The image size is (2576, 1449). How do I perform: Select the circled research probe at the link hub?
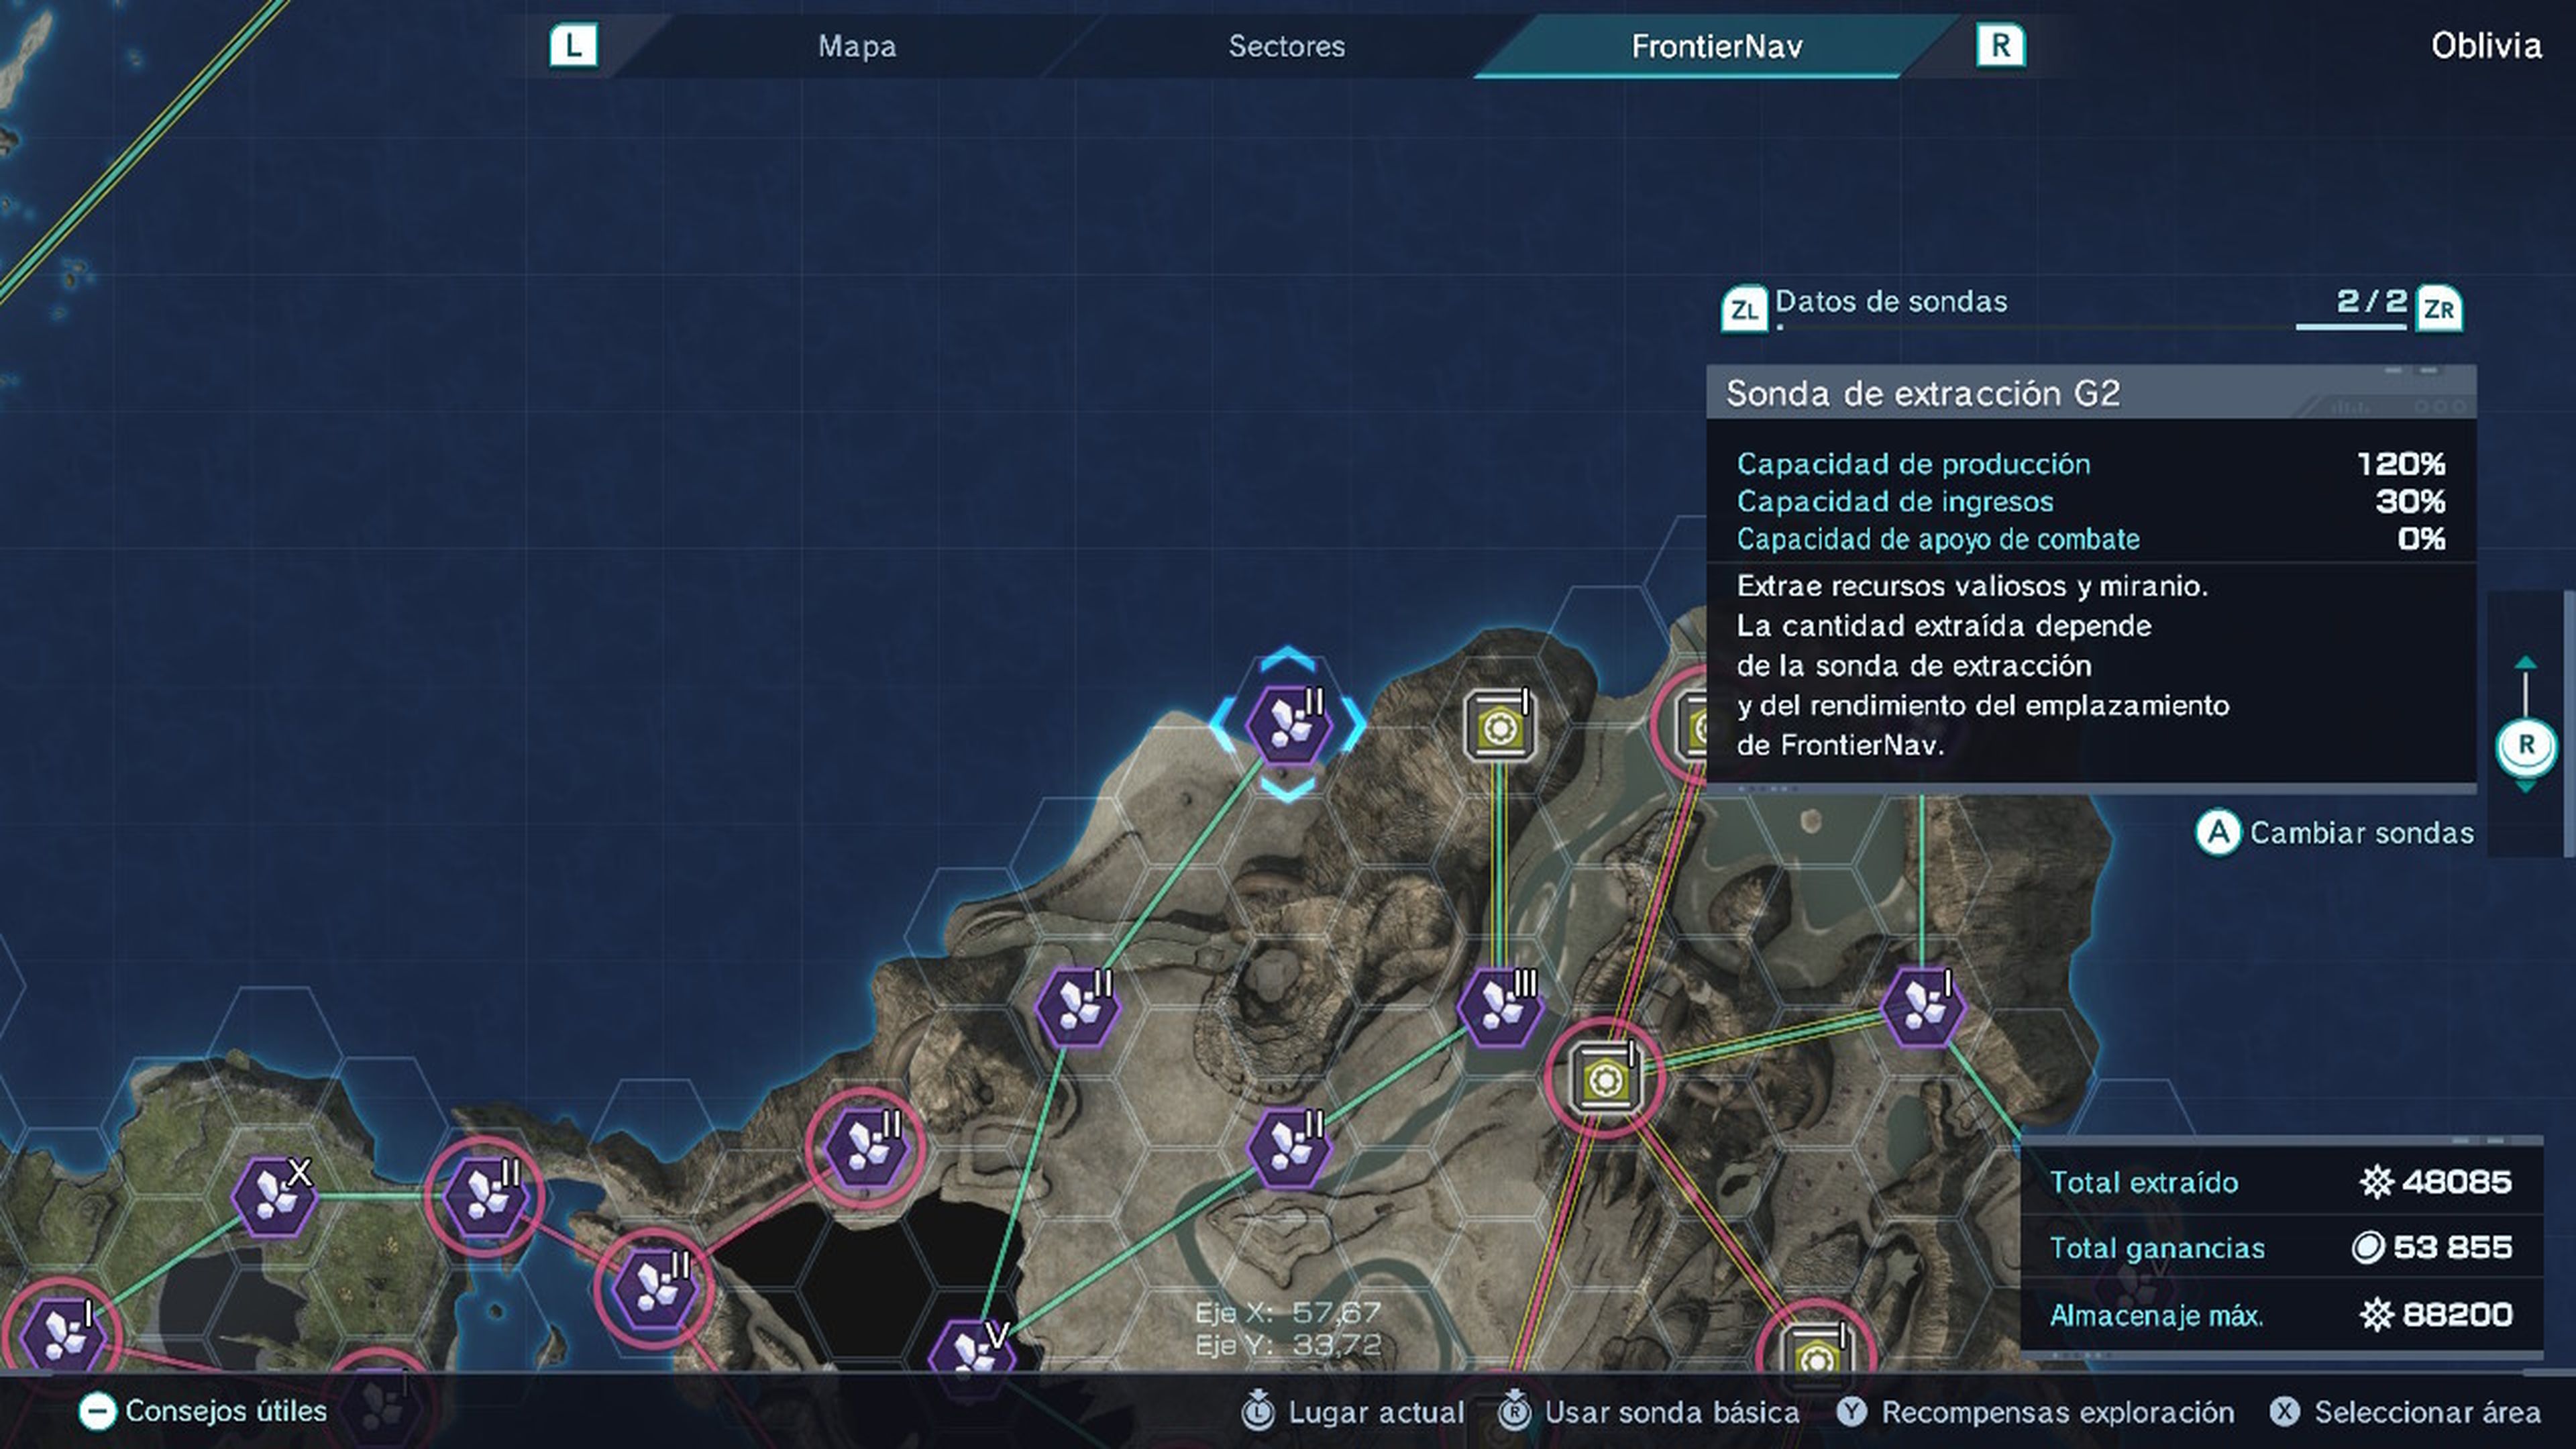1604,1078
